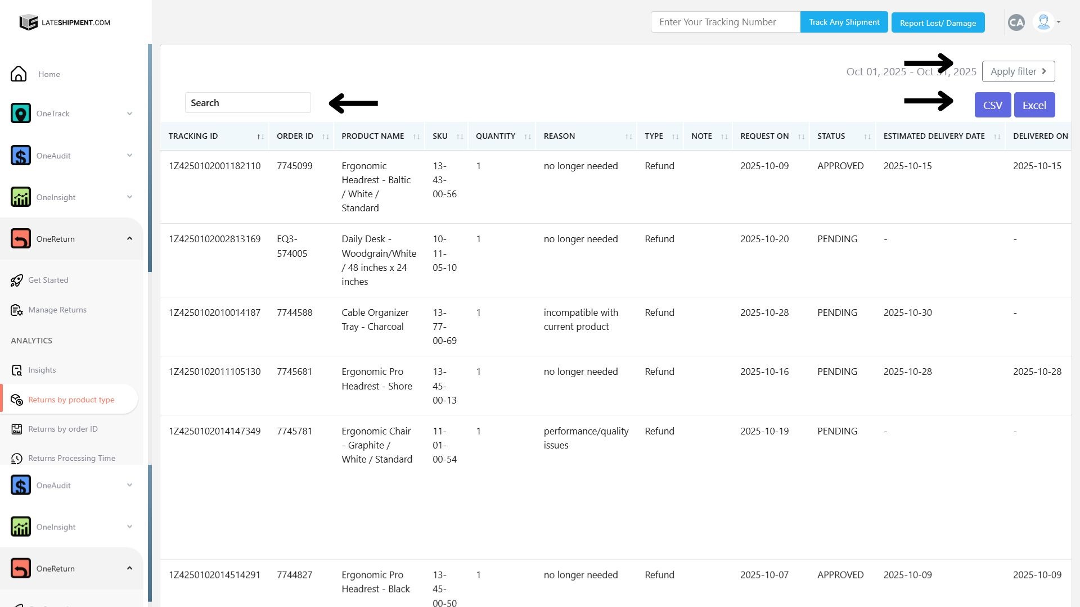Click the Manage Returns box icon

tap(17, 310)
